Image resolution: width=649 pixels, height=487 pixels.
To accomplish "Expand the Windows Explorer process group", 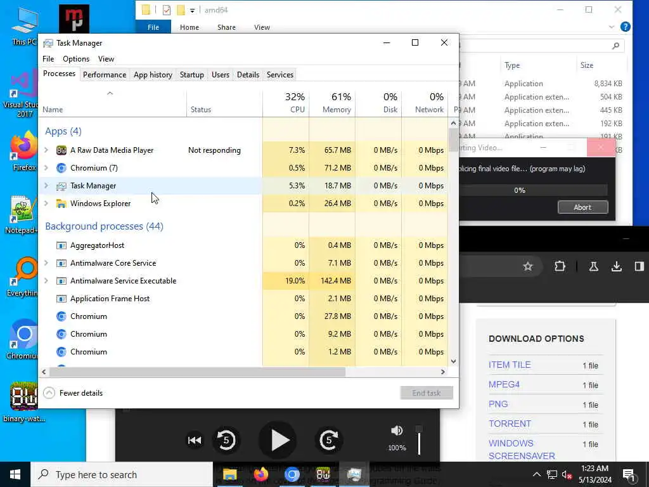I will [46, 204].
